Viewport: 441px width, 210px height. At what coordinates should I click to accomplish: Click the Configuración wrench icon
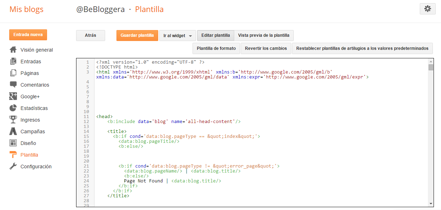(x=13, y=167)
